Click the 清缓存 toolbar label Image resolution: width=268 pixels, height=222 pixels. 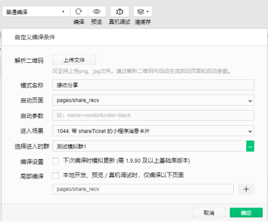tap(143, 22)
